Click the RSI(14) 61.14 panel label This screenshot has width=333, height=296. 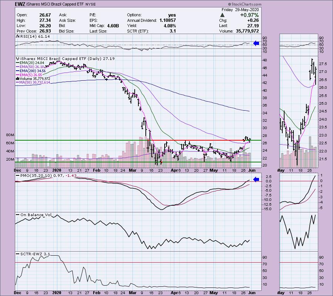[x=35, y=37]
